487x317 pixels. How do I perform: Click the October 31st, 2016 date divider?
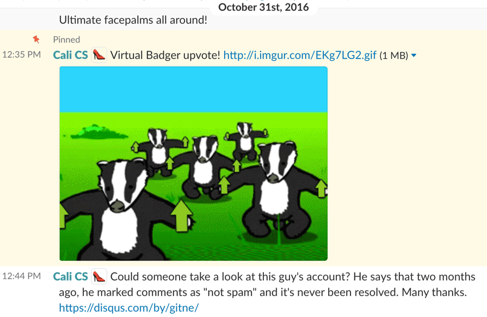pos(264,7)
